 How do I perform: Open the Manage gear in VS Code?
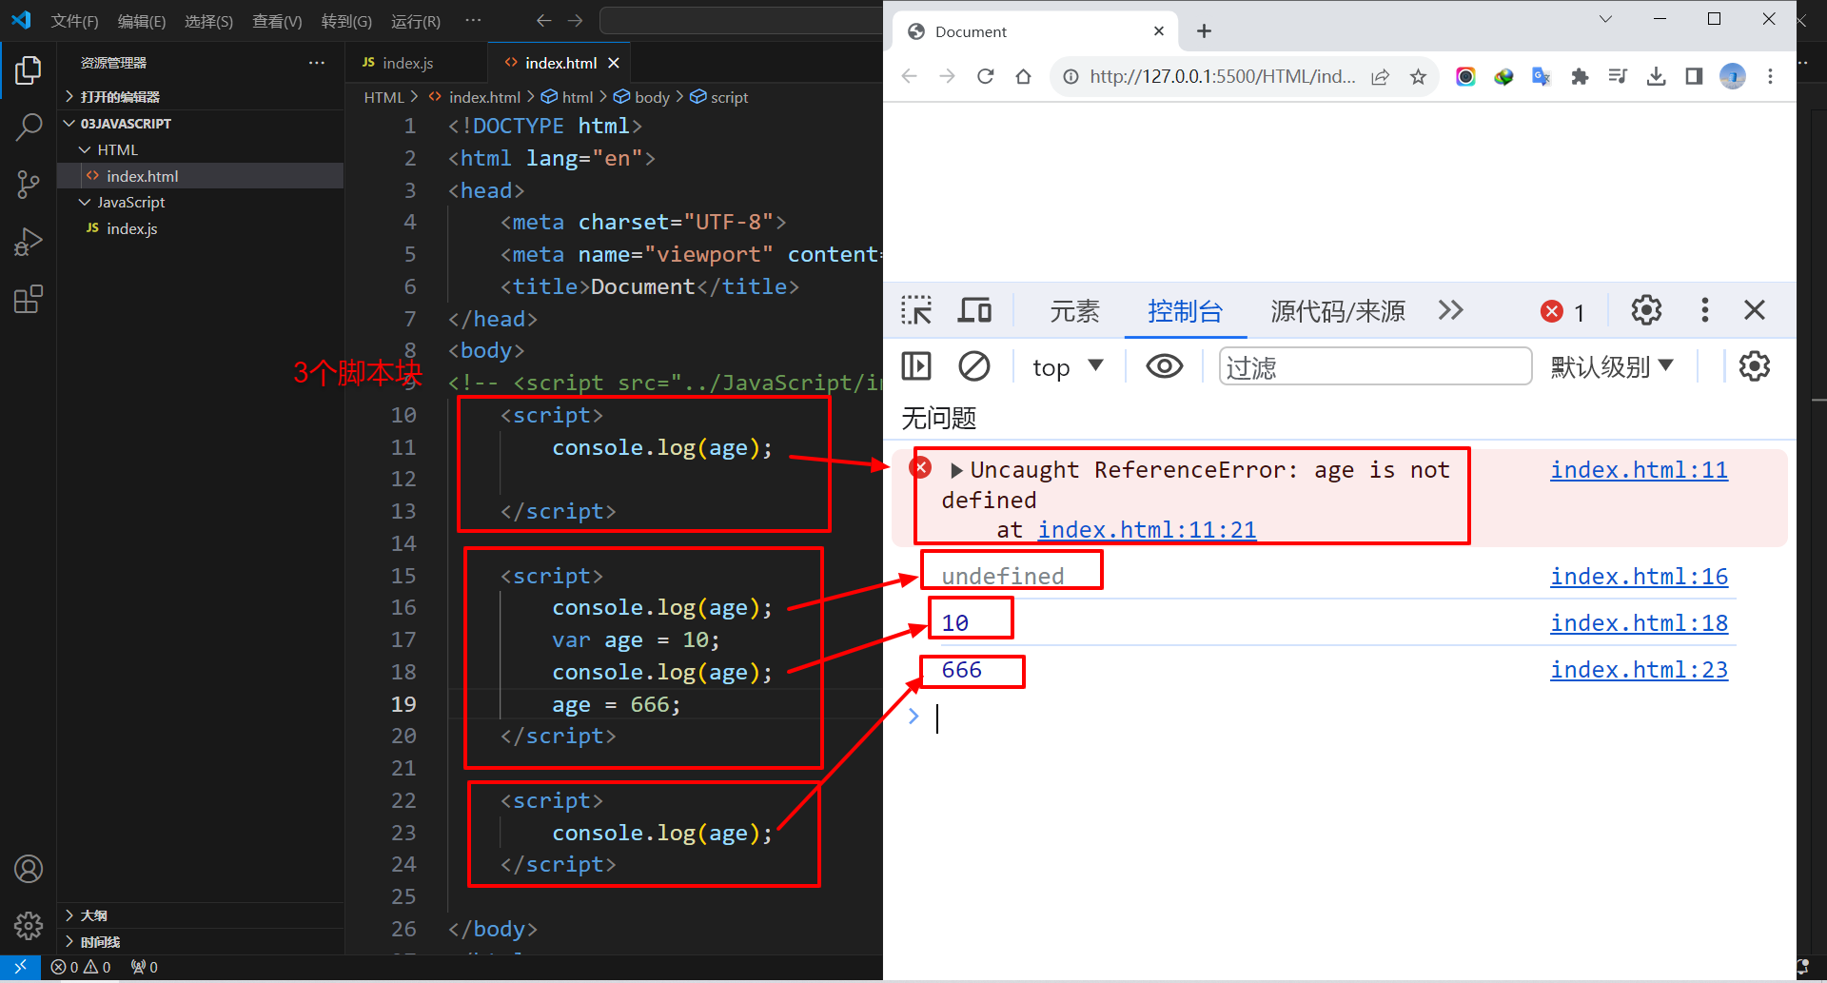coord(29,925)
